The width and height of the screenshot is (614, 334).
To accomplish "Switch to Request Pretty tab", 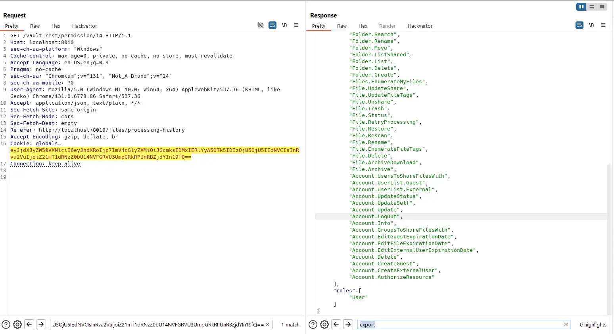I will [12, 26].
